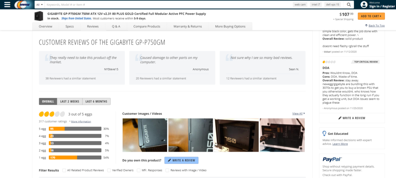Viewport: 396px width, 178px height.
Task: Open the account profile icon
Action: click(364, 5)
